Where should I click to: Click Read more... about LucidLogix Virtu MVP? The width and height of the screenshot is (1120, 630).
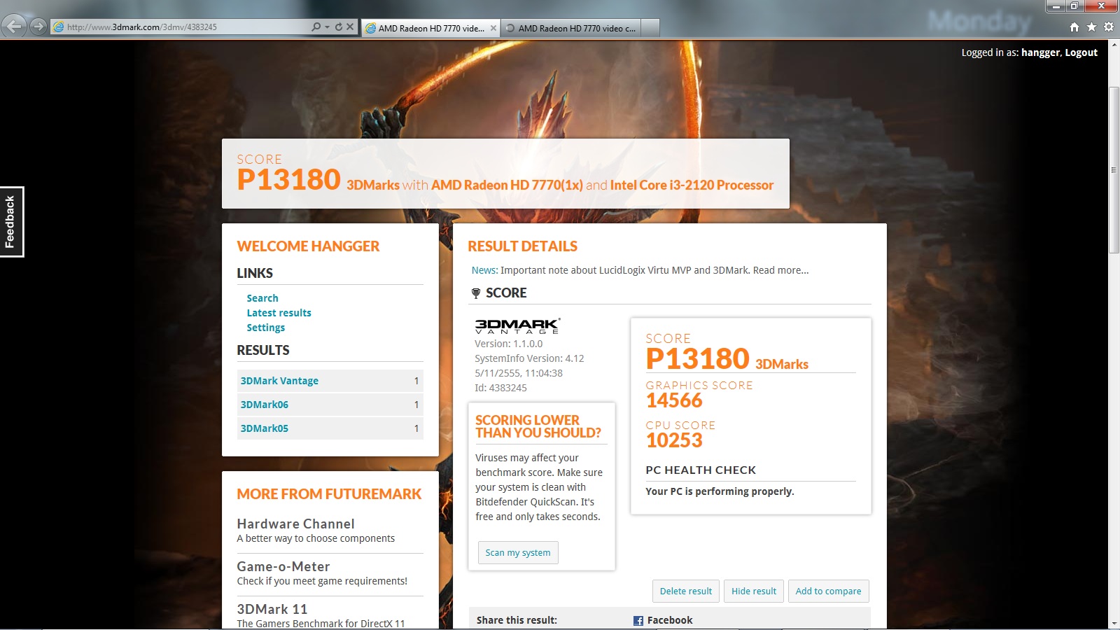coord(780,270)
